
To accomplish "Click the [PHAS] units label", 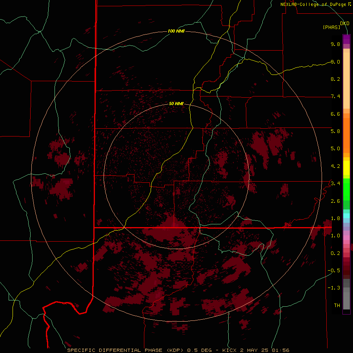I will tap(331, 27).
